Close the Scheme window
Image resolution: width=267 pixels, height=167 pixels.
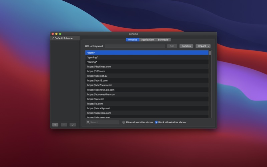[x=53, y=34]
